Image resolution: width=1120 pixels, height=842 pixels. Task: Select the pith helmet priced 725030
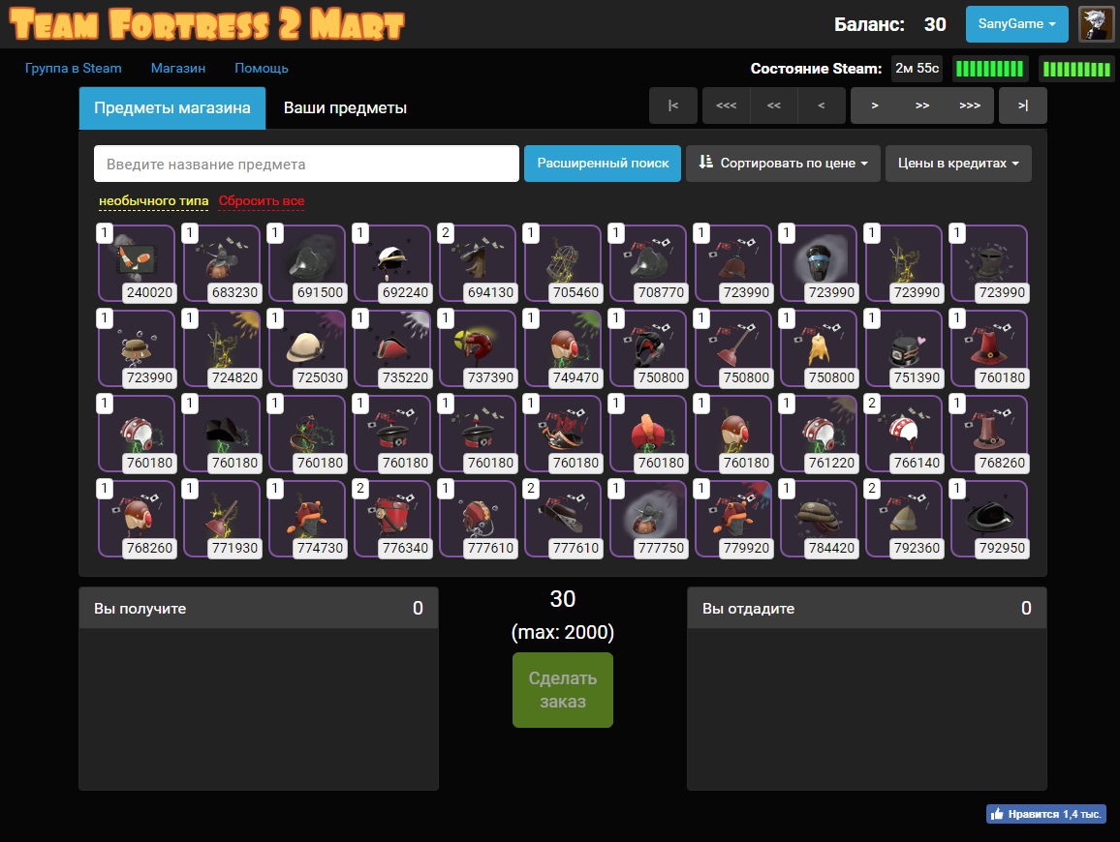point(307,349)
